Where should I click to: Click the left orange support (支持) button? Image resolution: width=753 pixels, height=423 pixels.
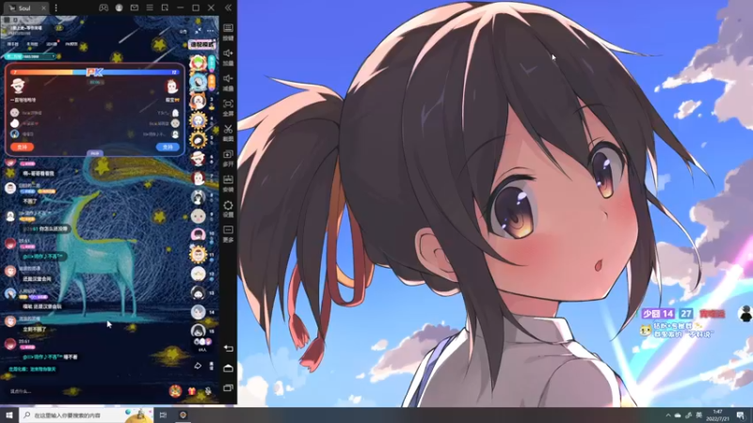pos(22,147)
